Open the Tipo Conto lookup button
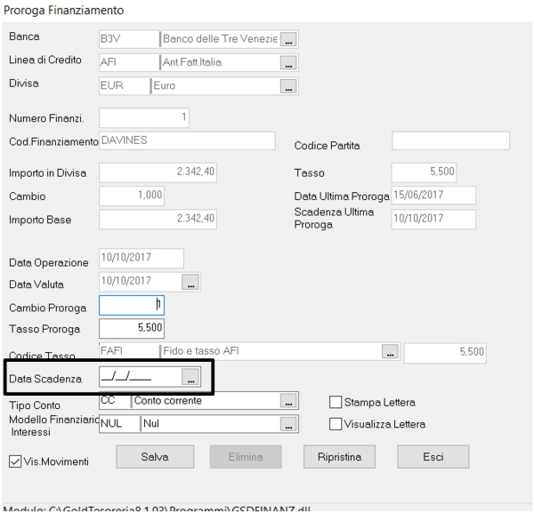 point(287,401)
